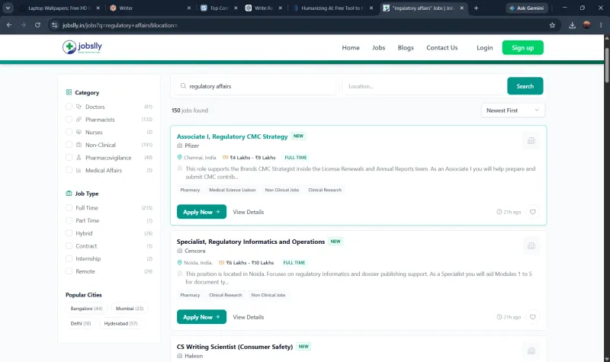Image resolution: width=610 pixels, height=362 pixels.
Task: Tick the Remote job type checkbox
Action: pos(69,271)
